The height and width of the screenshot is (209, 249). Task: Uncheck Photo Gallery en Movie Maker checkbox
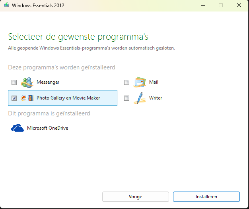pyautogui.click(x=14, y=98)
